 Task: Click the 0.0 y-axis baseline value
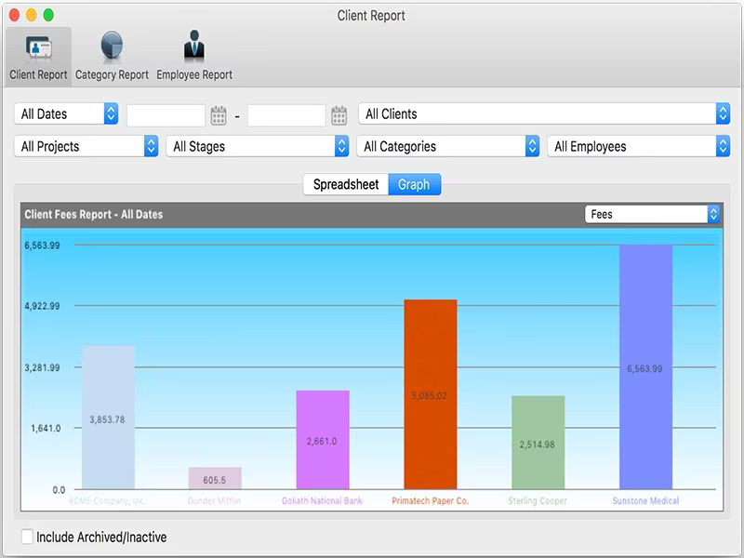coord(59,490)
